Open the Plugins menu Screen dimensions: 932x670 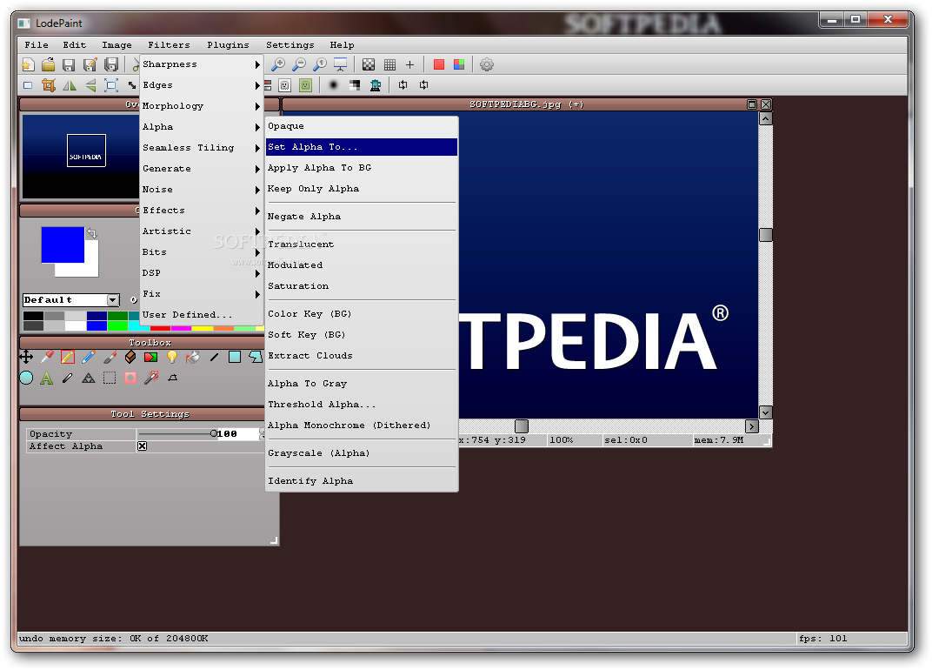coord(228,45)
